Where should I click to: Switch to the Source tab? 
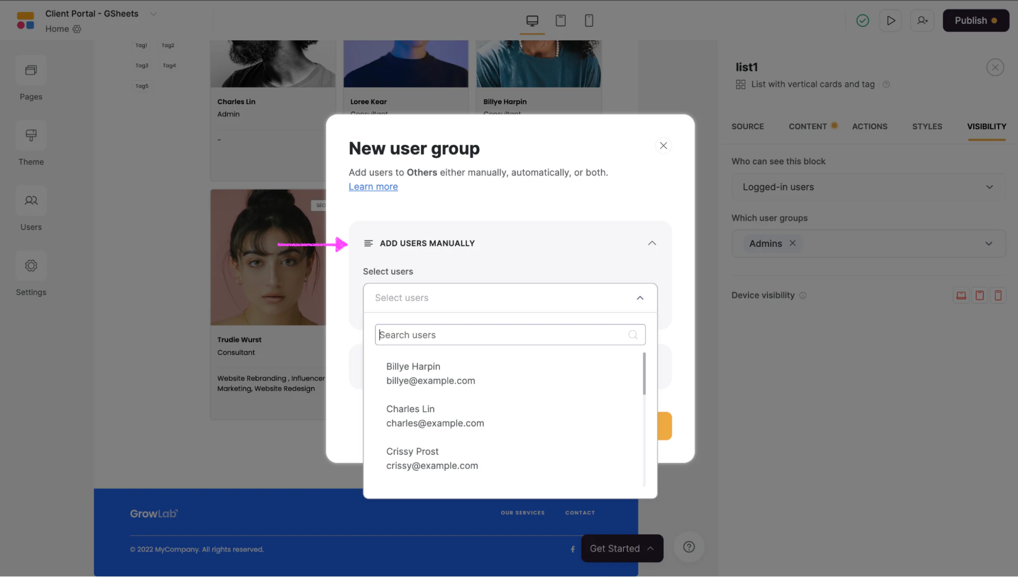tap(748, 127)
